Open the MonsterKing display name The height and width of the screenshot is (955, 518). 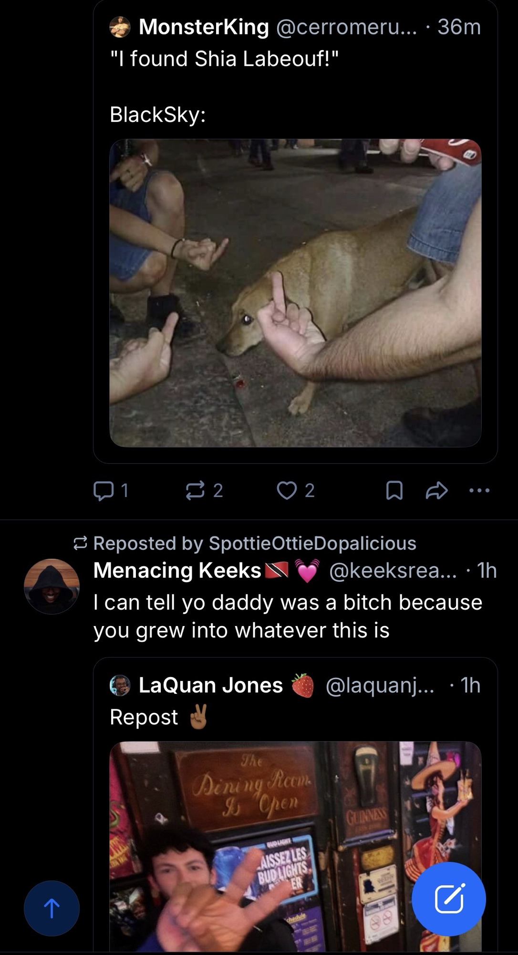204,27
